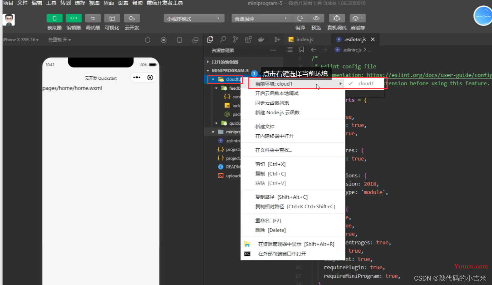Open the Docker whale icon panel
This screenshot has width=492, height=285.
pos(261,40)
